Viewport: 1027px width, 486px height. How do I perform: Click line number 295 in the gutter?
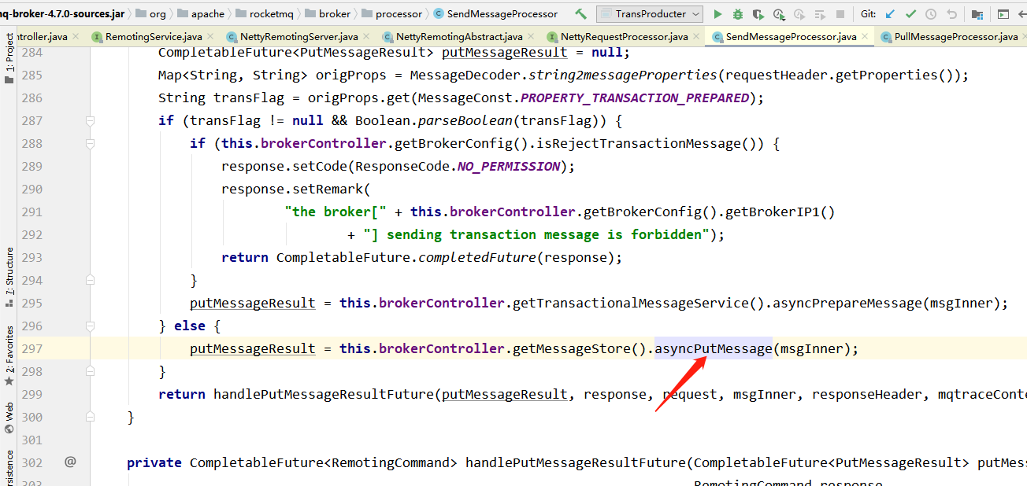pos(32,303)
